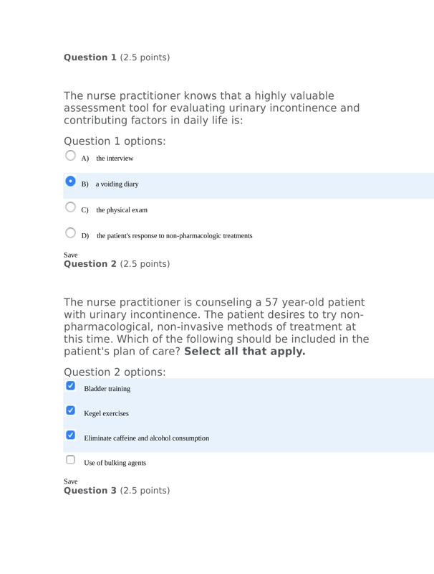Screen dimensions: 434x574
Task: Click the Question 3 heading
Action: pos(90,491)
